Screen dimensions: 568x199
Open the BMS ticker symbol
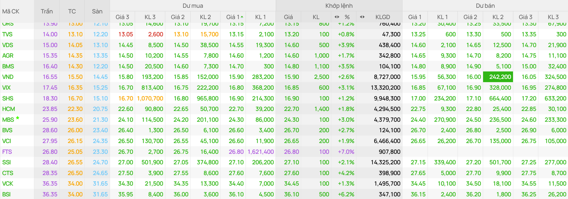[x=8, y=66]
